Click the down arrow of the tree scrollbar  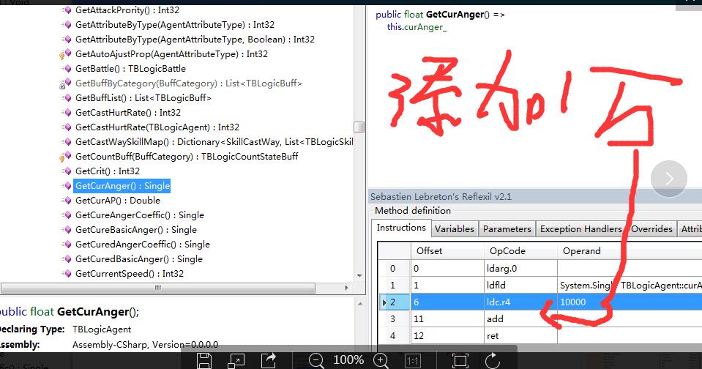[x=359, y=276]
